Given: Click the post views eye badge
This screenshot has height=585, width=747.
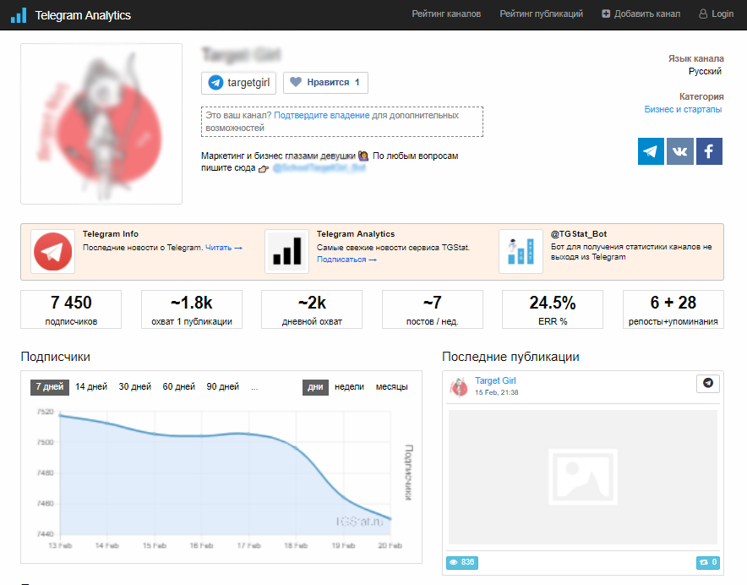Looking at the screenshot, I should (x=462, y=562).
